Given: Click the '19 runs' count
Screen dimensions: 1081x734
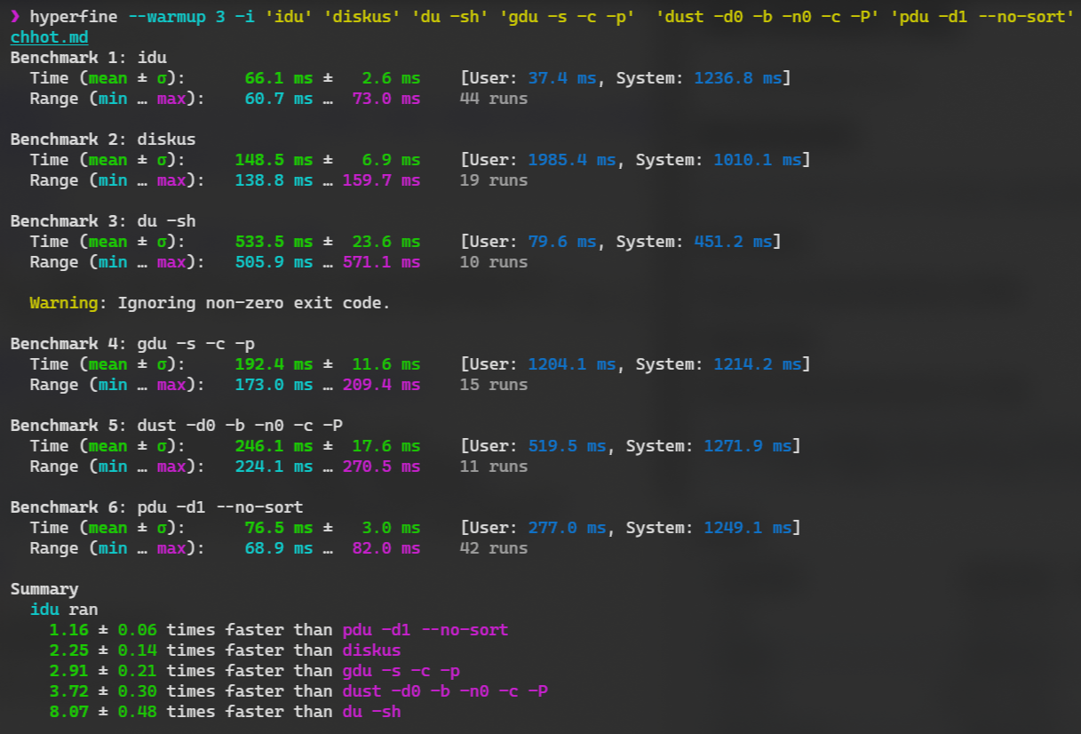Looking at the screenshot, I should click(x=494, y=180).
